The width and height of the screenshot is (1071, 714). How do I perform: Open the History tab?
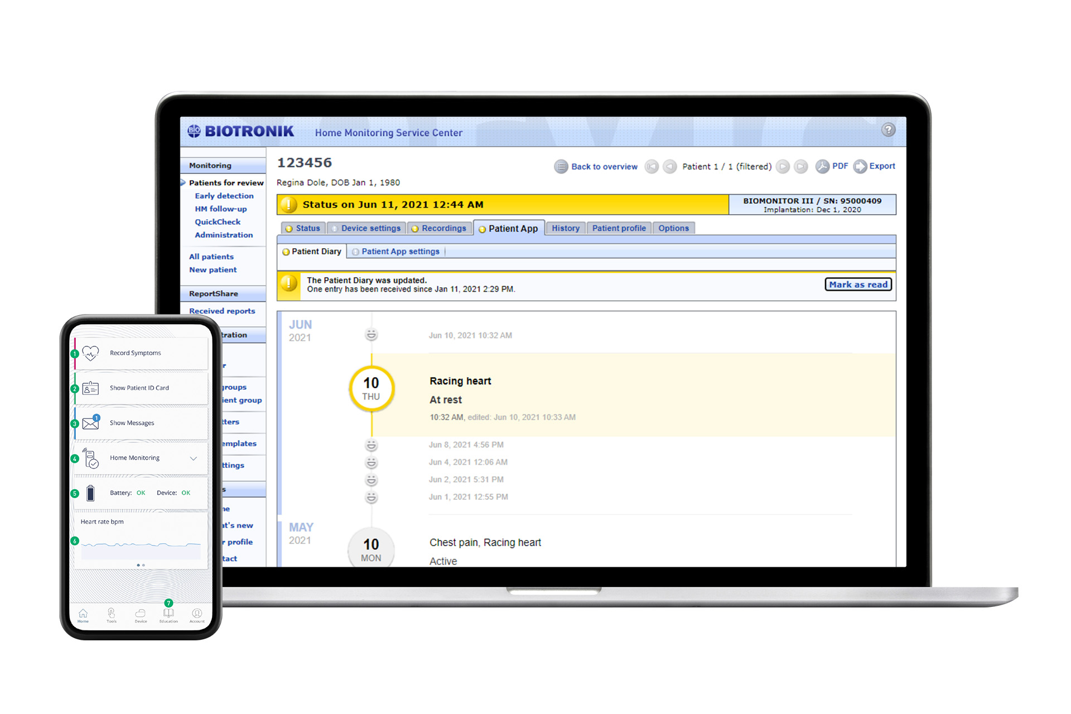pos(565,228)
